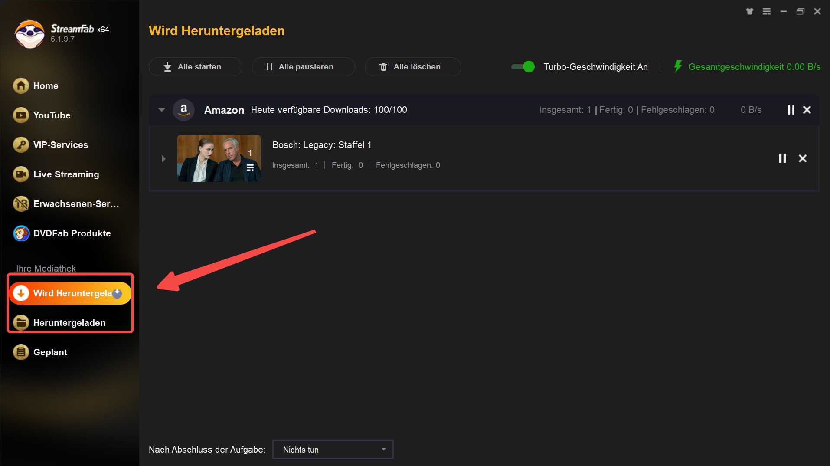Click Heute verfügbare Downloads: 100/100 text
This screenshot has width=830, height=466.
329,110
